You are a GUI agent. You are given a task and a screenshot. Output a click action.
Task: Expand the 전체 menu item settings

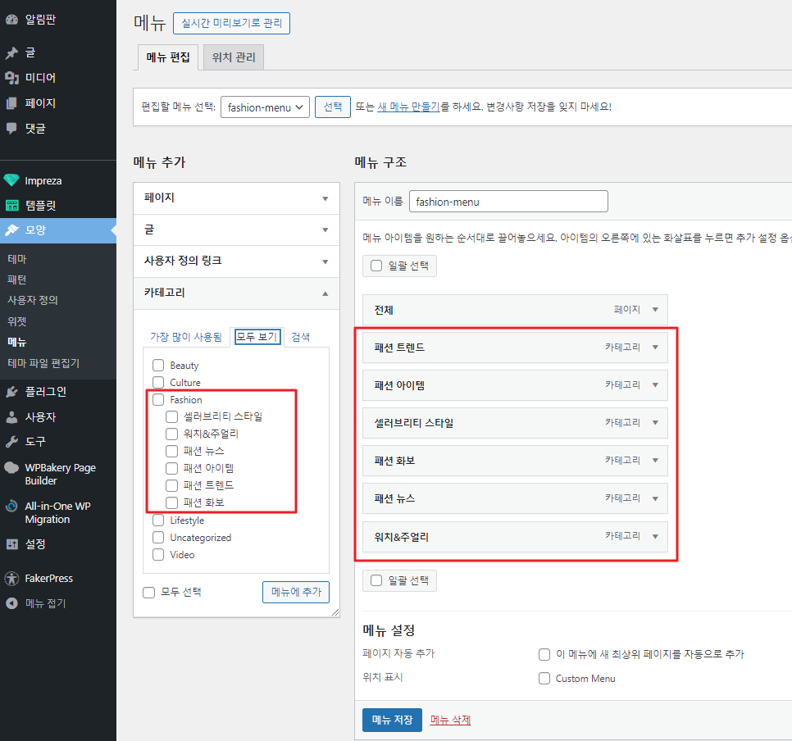pyautogui.click(x=655, y=310)
